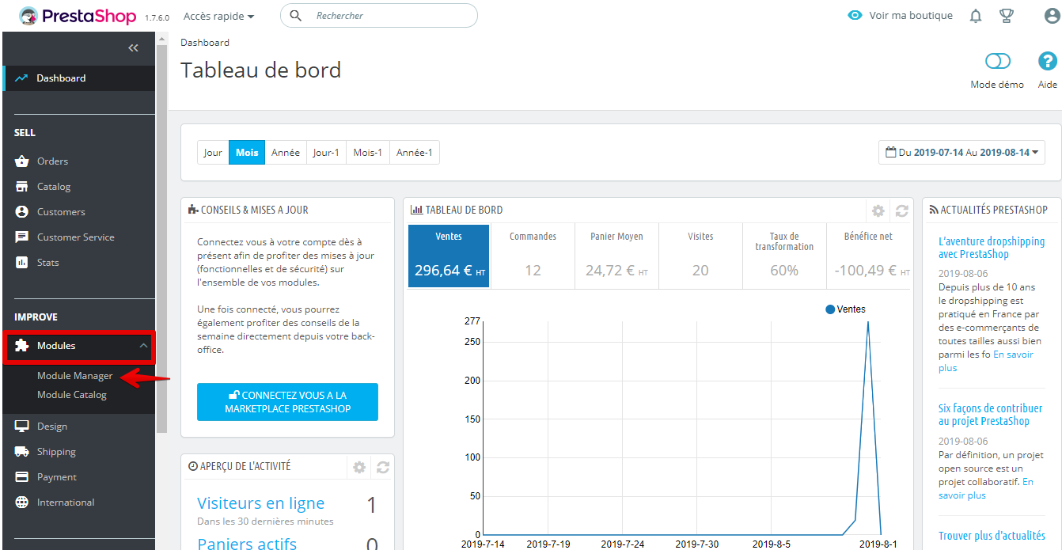
Task: Open the user profile avatar icon
Action: click(1052, 16)
